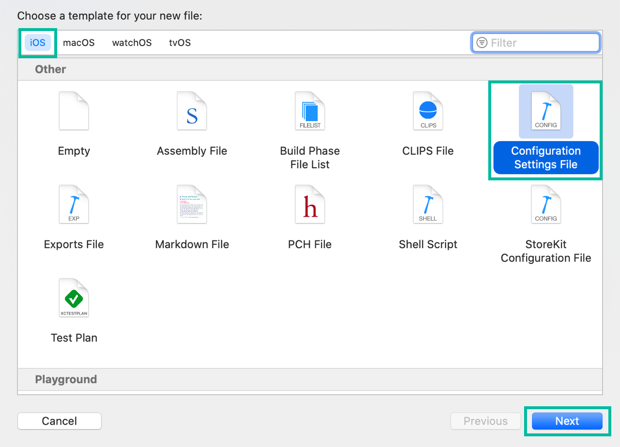Viewport: 620px width, 447px height.
Task: Select the Markdown File template icon
Action: [x=192, y=204]
